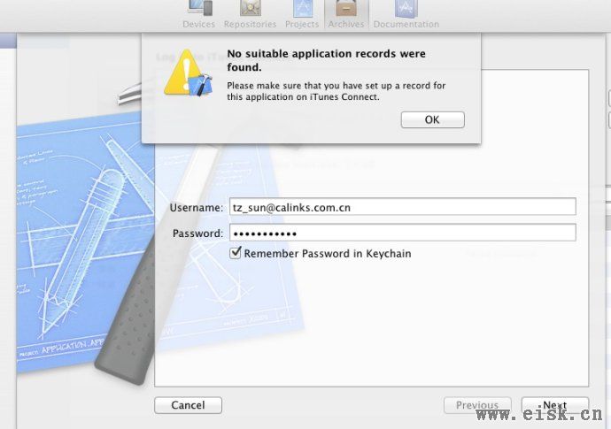Select the Repositories toolbar icon

pos(251,9)
